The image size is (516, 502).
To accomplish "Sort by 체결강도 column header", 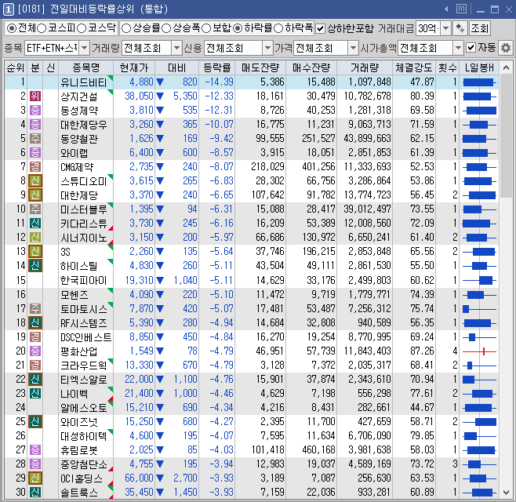I will pos(414,67).
